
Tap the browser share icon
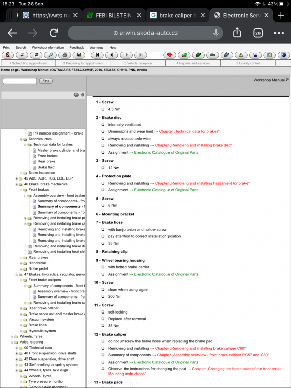237,33
